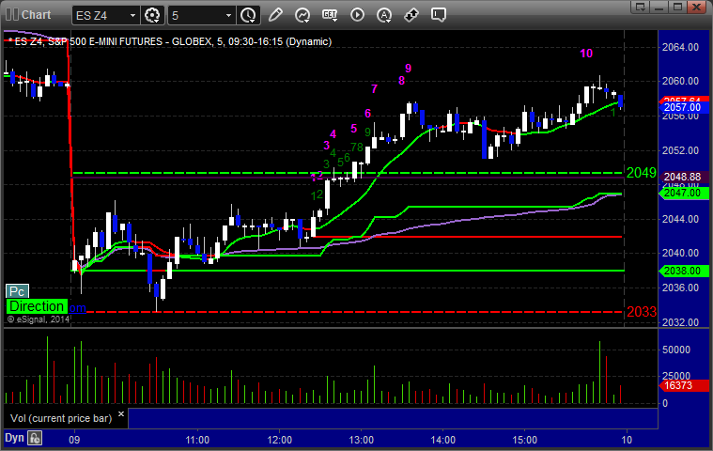Click the magenta count number 10

click(586, 54)
